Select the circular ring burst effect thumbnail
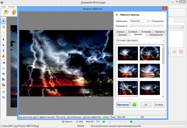The image size is (187, 128). click(150, 53)
